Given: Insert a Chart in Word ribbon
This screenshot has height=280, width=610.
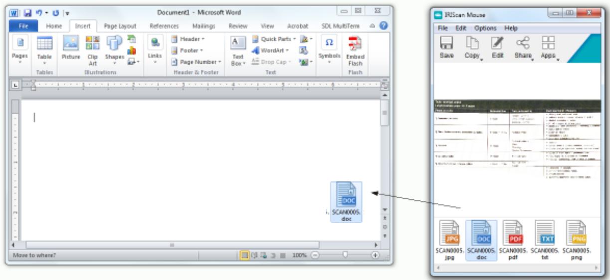Looking at the screenshot, I should tap(132, 50).
